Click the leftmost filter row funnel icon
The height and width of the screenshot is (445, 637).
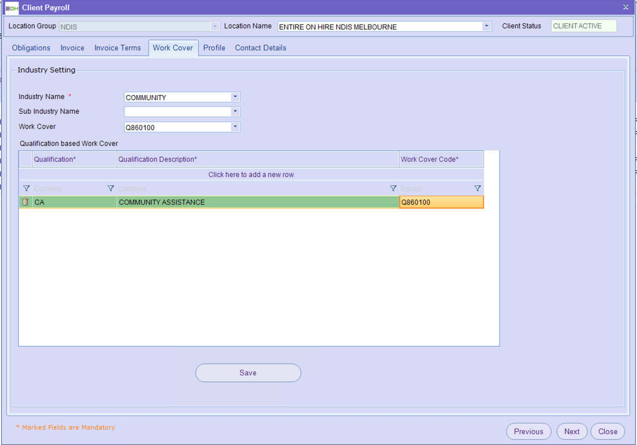point(26,188)
